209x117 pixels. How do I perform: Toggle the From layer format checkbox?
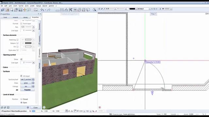21,23
